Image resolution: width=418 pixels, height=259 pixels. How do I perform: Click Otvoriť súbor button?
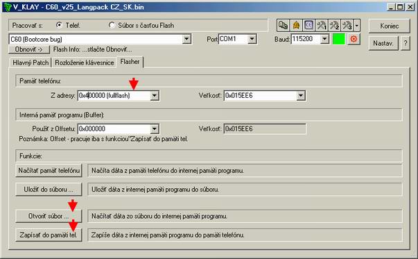(49, 216)
